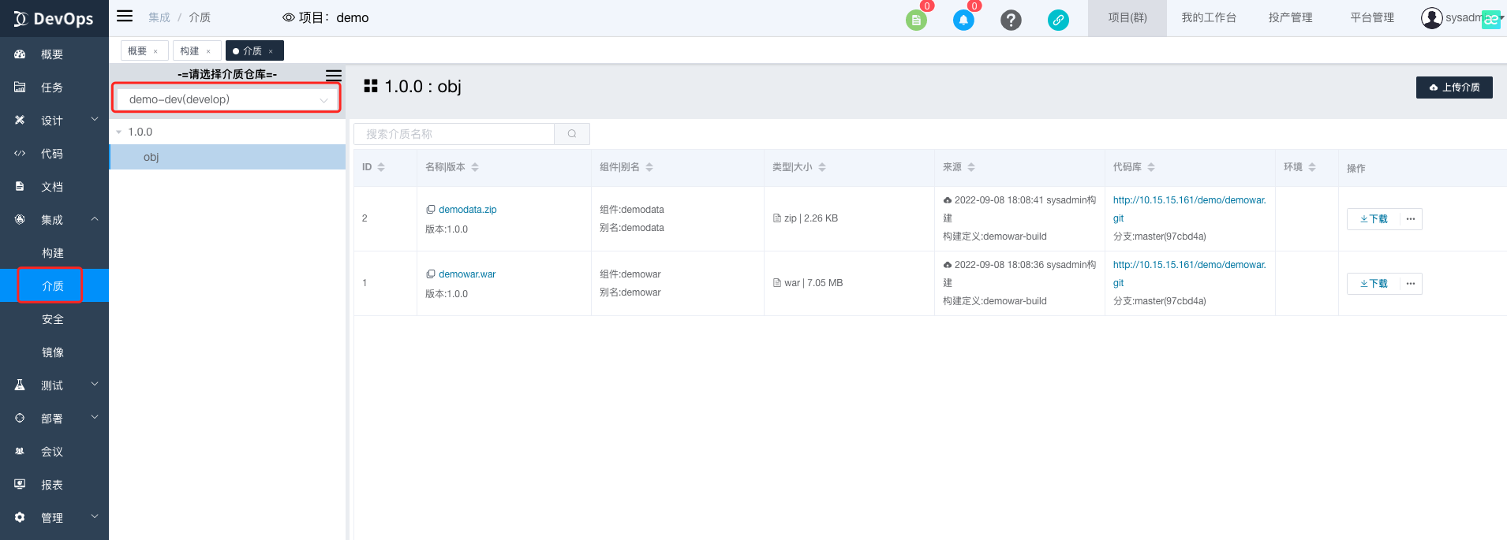Click the 上传介质 upload button
Image resolution: width=1507 pixels, height=540 pixels.
[1453, 88]
